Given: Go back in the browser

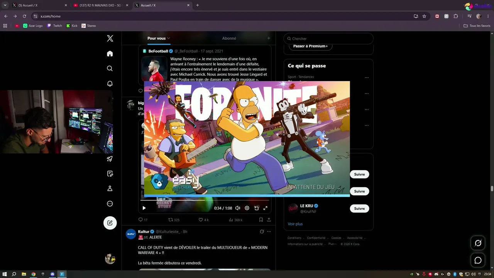Looking at the screenshot, I should [x=6, y=16].
